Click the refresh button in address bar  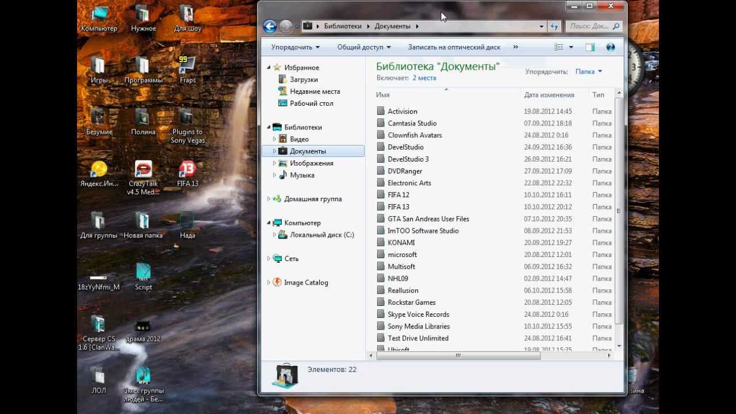click(554, 26)
